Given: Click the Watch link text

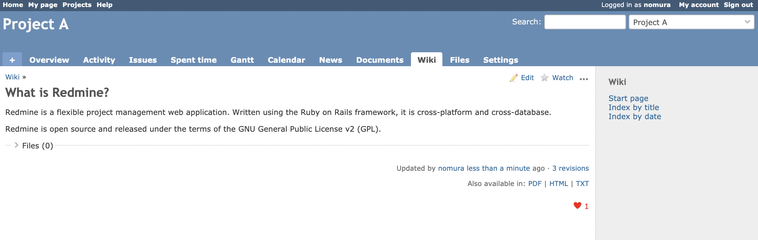Looking at the screenshot, I should point(563,78).
